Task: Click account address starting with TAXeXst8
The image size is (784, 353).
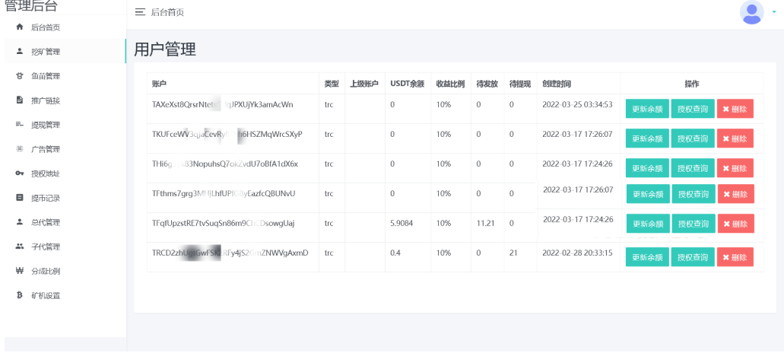Action: (223, 104)
